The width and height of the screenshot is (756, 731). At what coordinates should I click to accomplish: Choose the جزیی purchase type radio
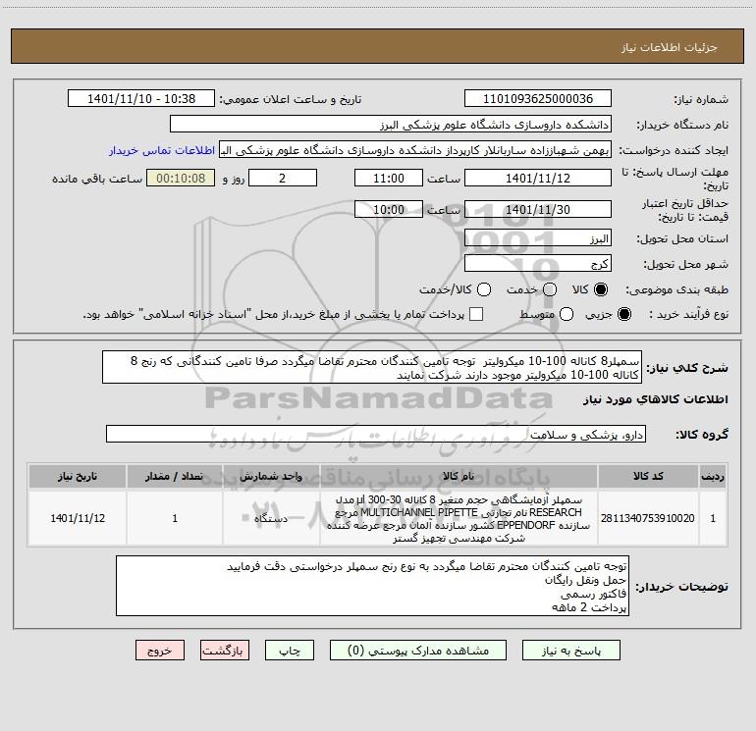point(624,314)
